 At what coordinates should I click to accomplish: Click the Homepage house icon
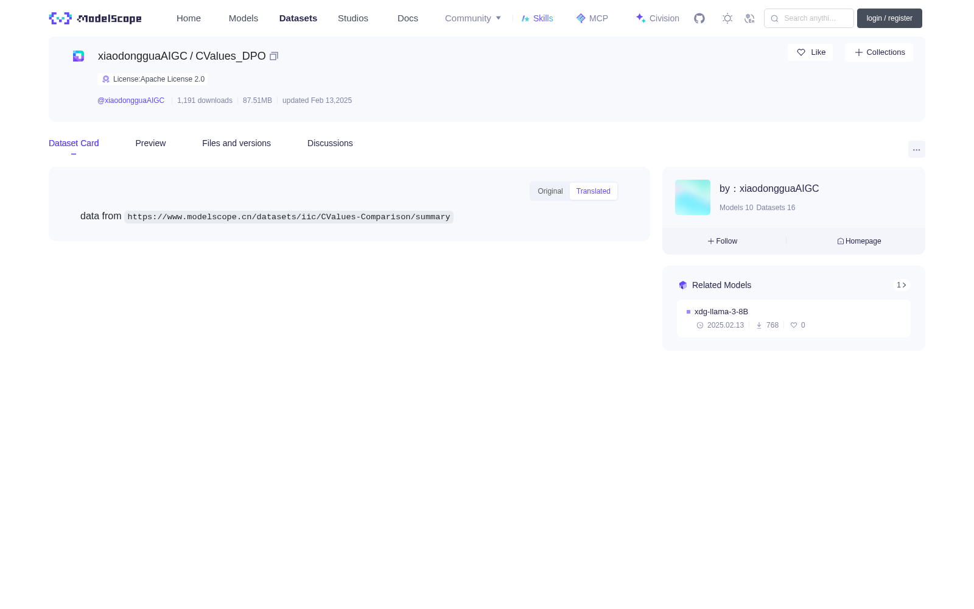pyautogui.click(x=841, y=241)
